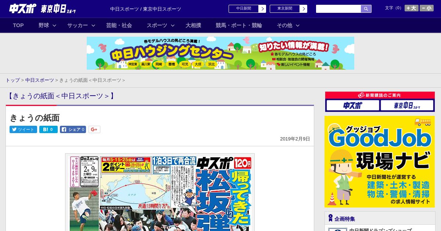Click 東京中日スポーツ subscription guide button
Viewport: 441px width, 231px height.
[x=407, y=106]
